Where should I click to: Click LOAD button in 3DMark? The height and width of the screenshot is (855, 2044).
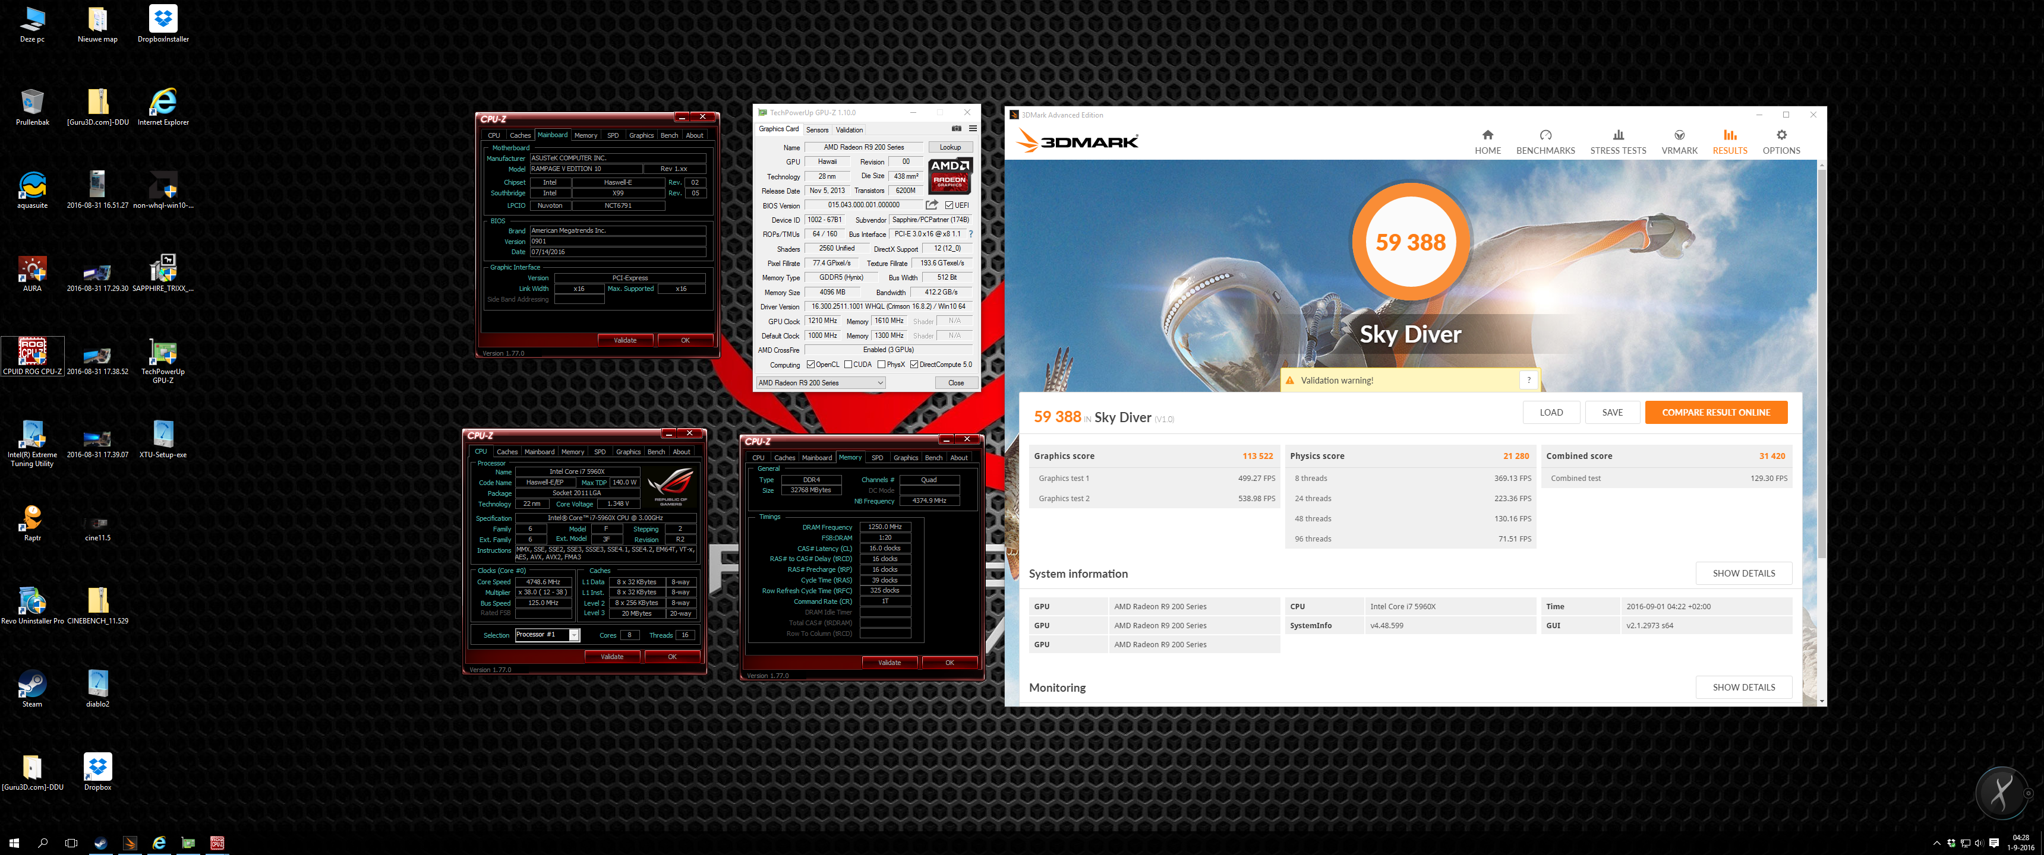pyautogui.click(x=1550, y=413)
